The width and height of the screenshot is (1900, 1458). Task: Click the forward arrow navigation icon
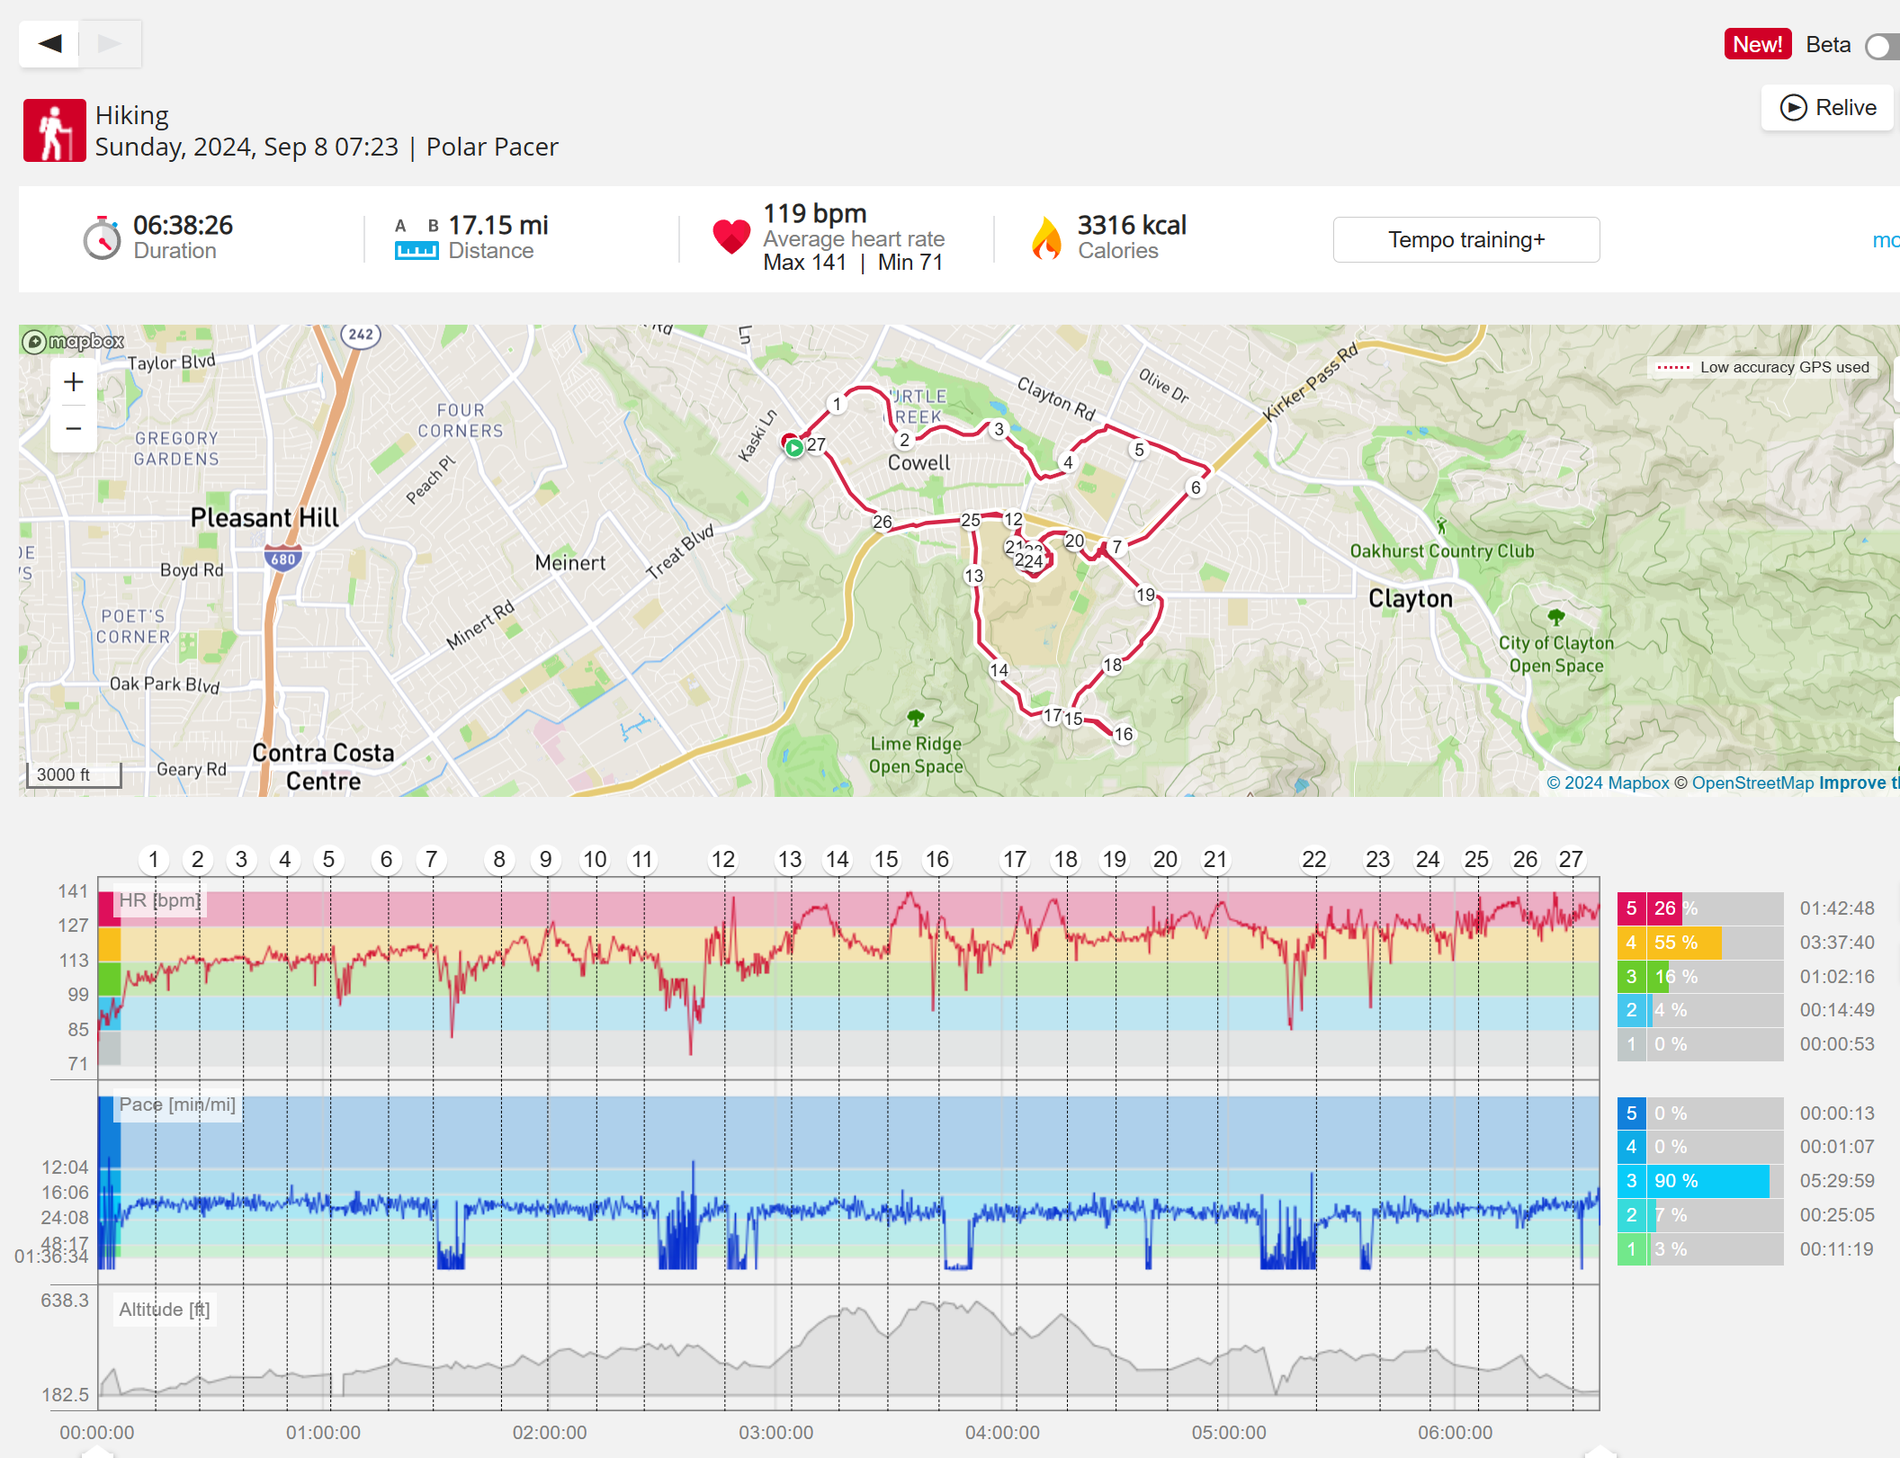[x=110, y=43]
